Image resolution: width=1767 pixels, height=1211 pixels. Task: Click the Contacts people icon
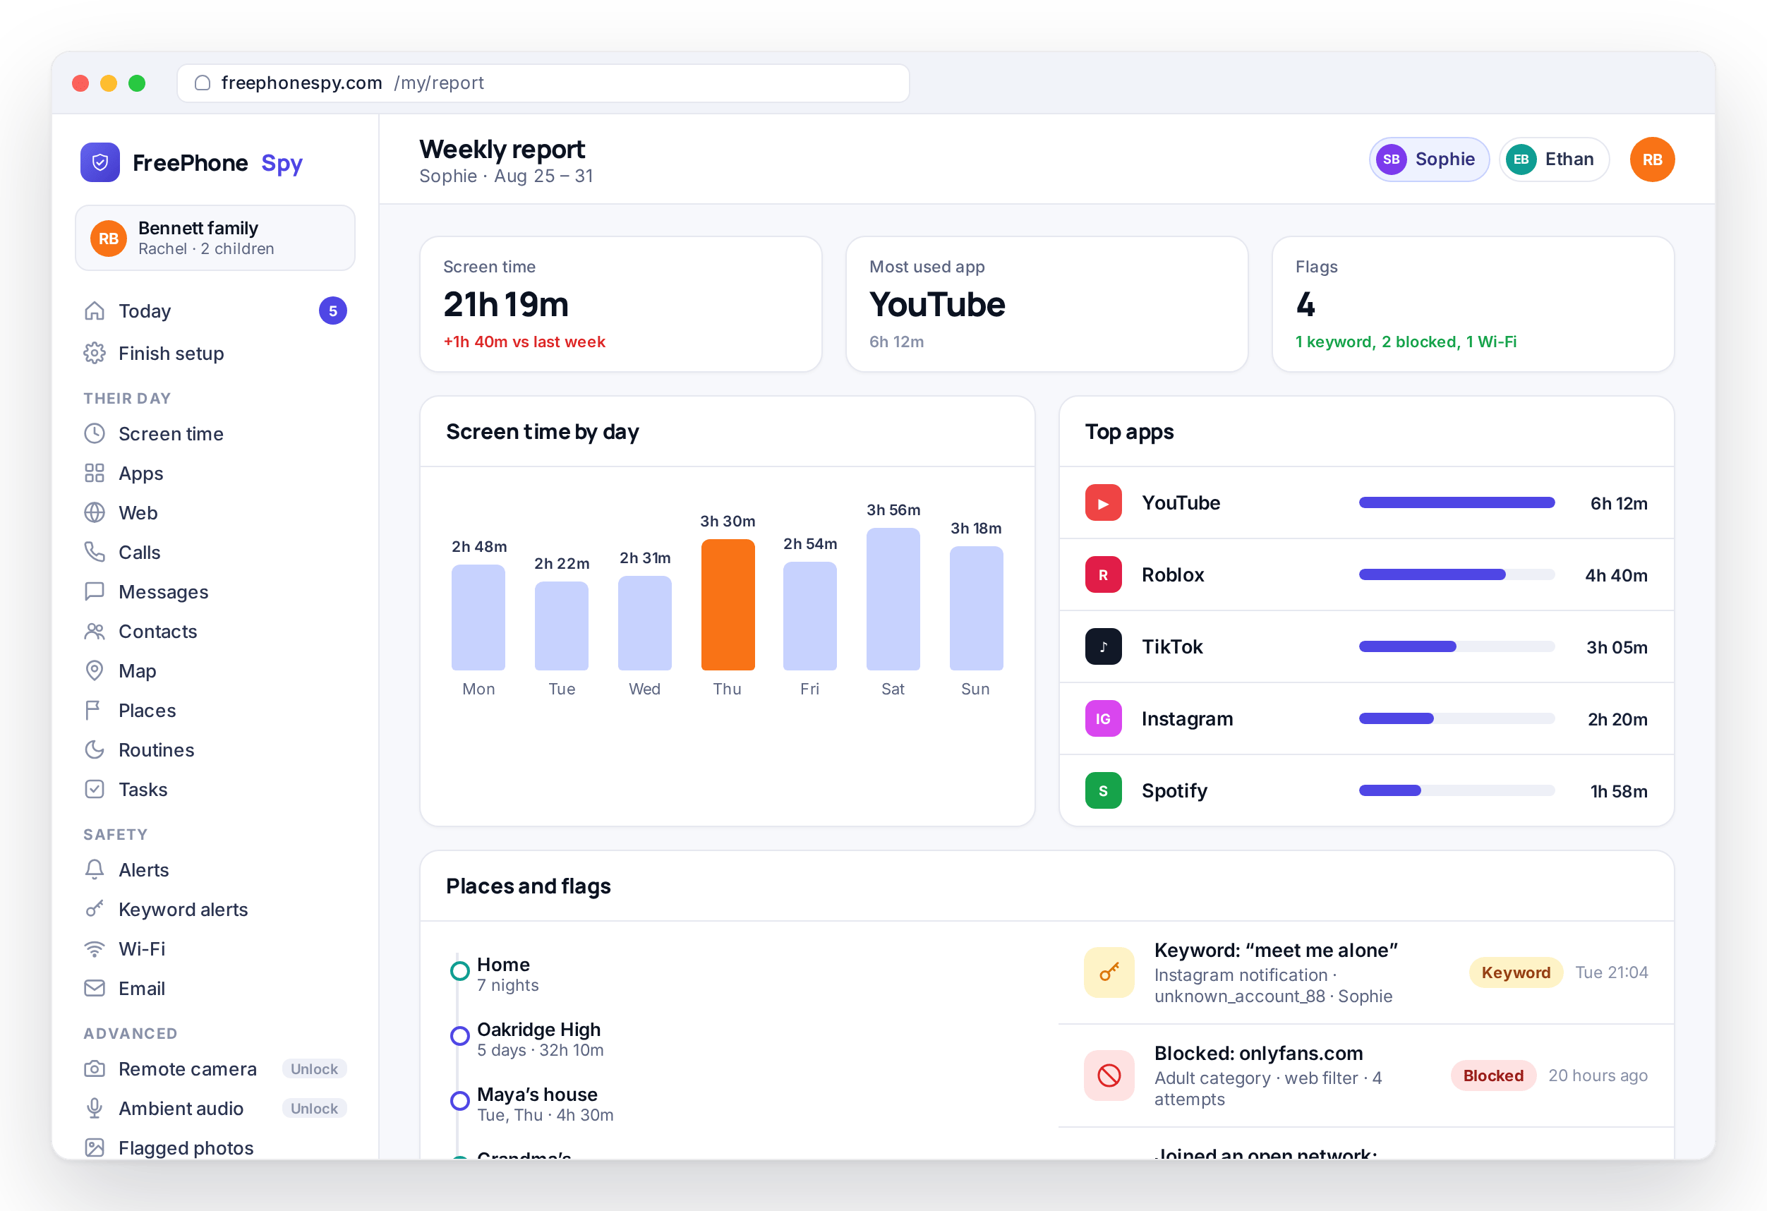(x=95, y=632)
